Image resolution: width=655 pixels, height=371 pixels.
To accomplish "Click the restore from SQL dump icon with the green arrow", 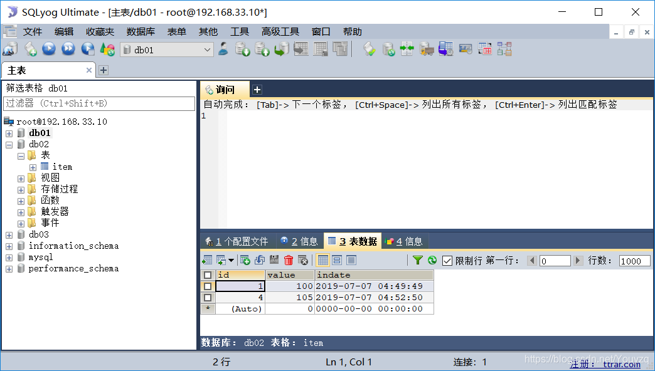I will tap(282, 50).
